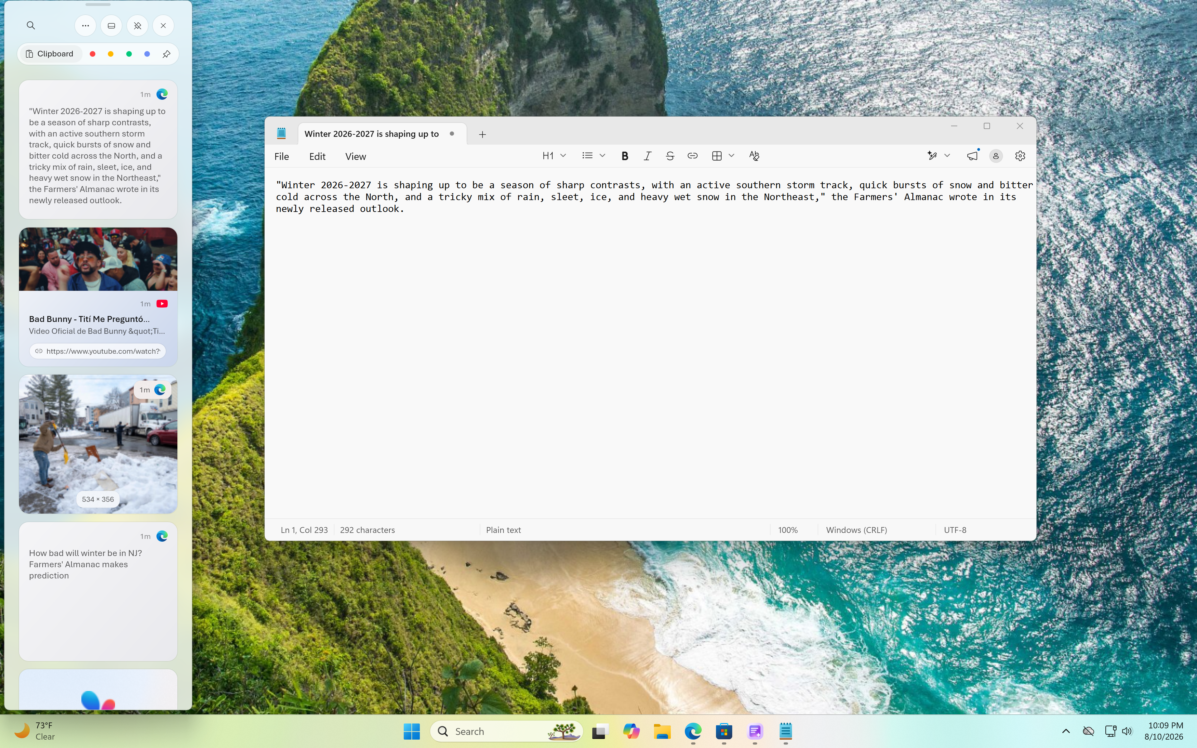Insert a table from the toolbar
This screenshot has height=748, width=1197.
tap(717, 156)
